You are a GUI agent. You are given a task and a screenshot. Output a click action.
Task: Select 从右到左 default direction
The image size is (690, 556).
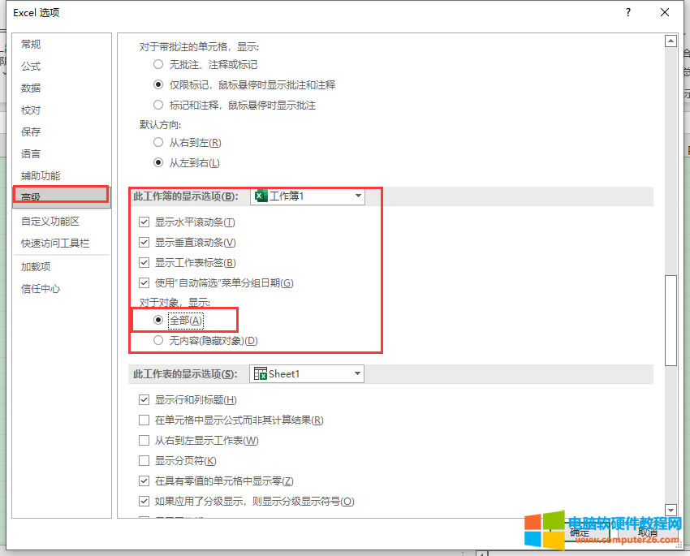pyautogui.click(x=158, y=143)
